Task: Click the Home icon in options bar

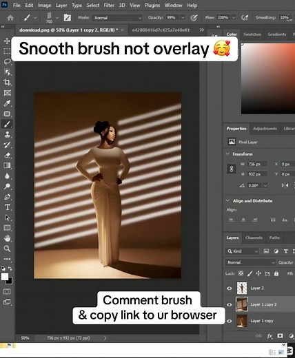Action: point(10,18)
